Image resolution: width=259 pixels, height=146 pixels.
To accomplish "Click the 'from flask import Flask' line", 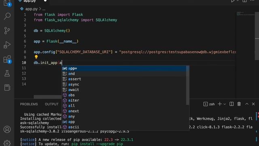I will pyautogui.click(x=58, y=15).
